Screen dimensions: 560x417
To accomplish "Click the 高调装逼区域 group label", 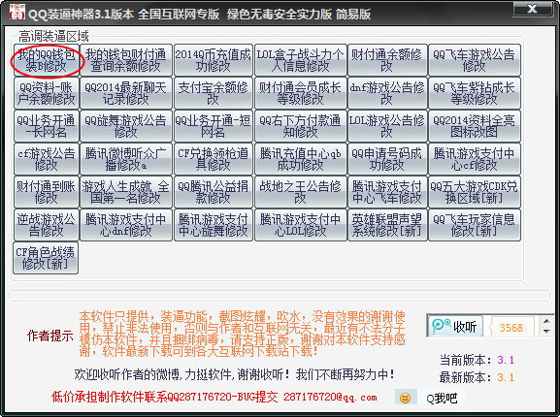I will point(53,36).
